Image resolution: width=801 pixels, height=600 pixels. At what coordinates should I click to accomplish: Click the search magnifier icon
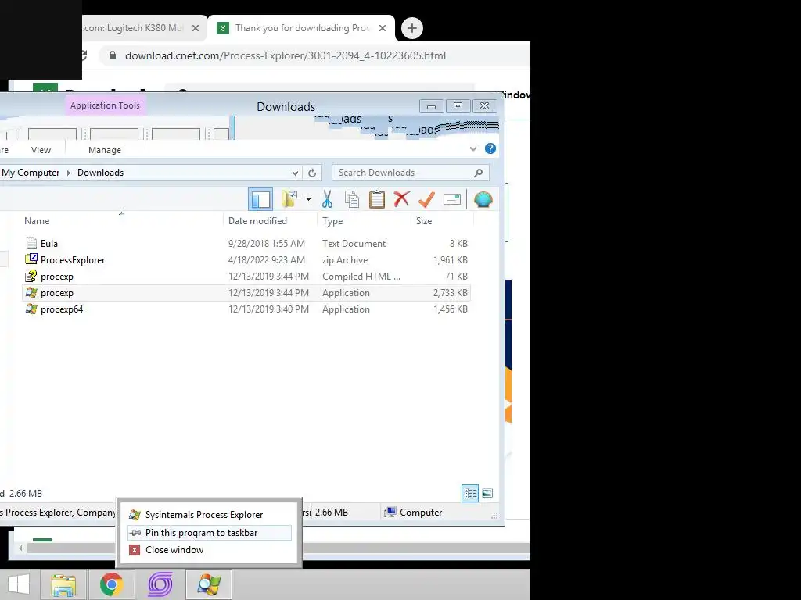pos(478,173)
